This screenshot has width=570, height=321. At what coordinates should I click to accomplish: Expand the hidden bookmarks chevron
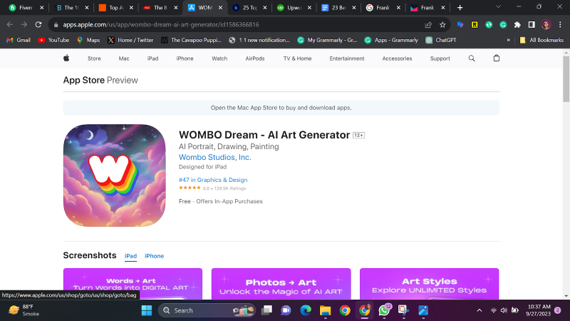click(508, 40)
